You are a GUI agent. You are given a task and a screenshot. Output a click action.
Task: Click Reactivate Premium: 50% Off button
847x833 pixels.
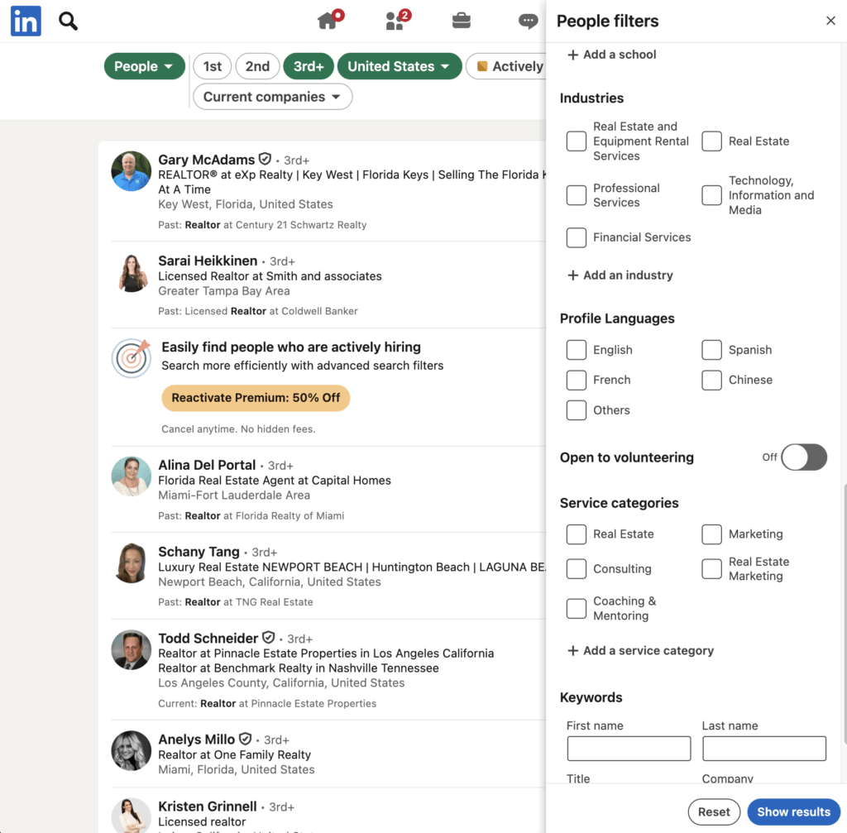[x=256, y=398]
